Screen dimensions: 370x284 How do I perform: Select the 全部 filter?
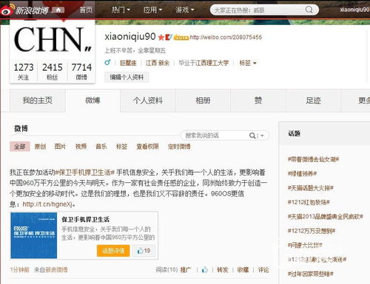point(20,147)
